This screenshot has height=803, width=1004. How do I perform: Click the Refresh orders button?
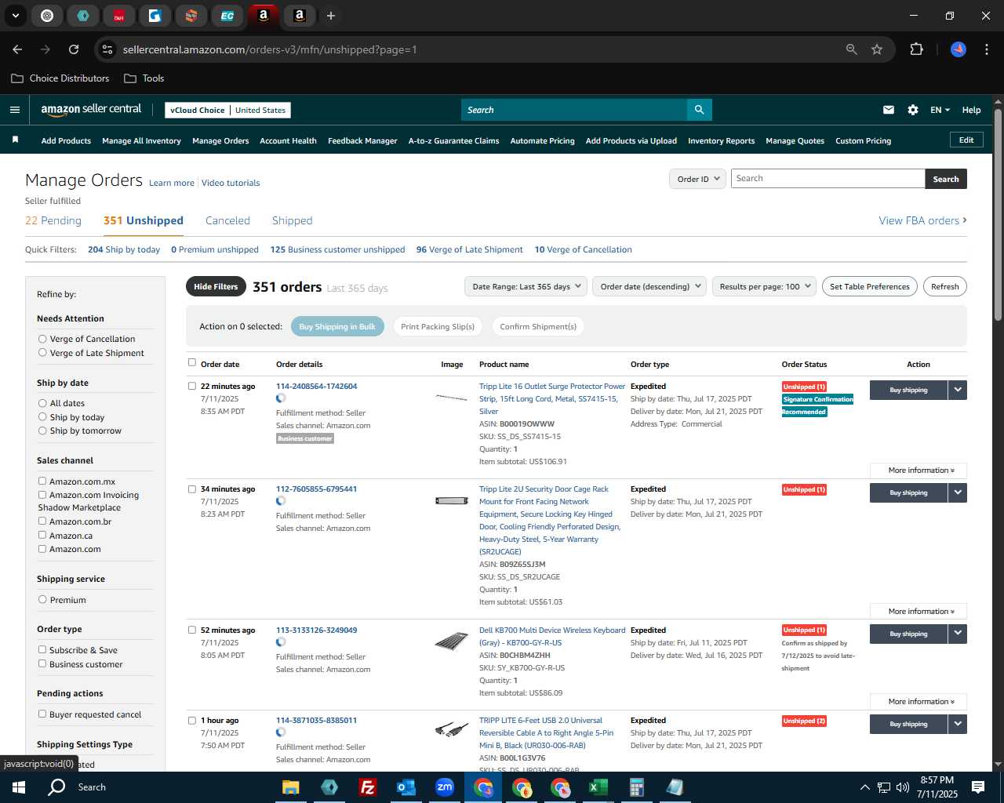click(944, 286)
